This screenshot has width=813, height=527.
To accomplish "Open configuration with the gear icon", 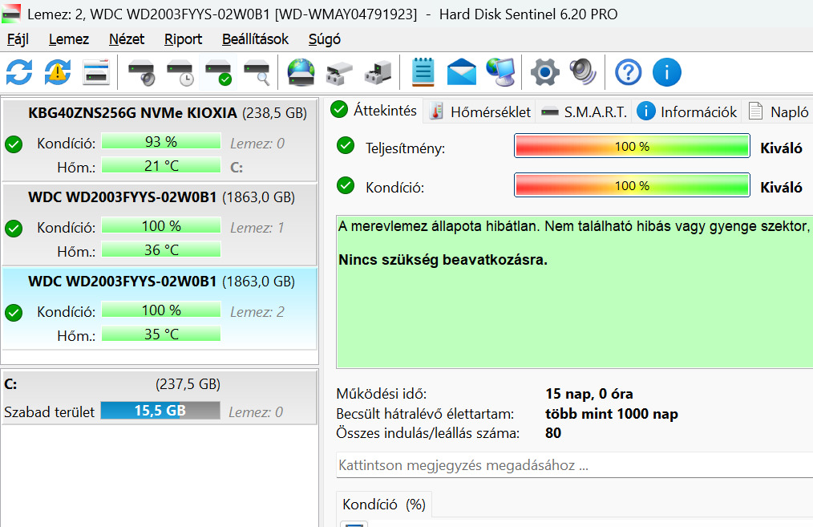I will (x=545, y=72).
